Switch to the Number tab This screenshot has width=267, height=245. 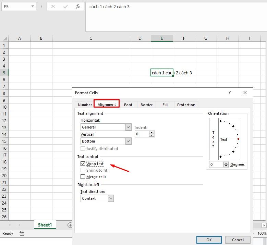pos(85,105)
